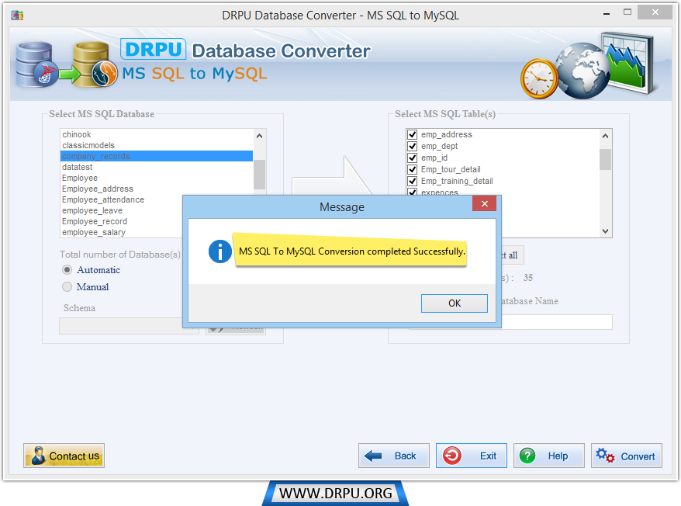Uncheck the emp_id table checkbox

pyautogui.click(x=412, y=158)
